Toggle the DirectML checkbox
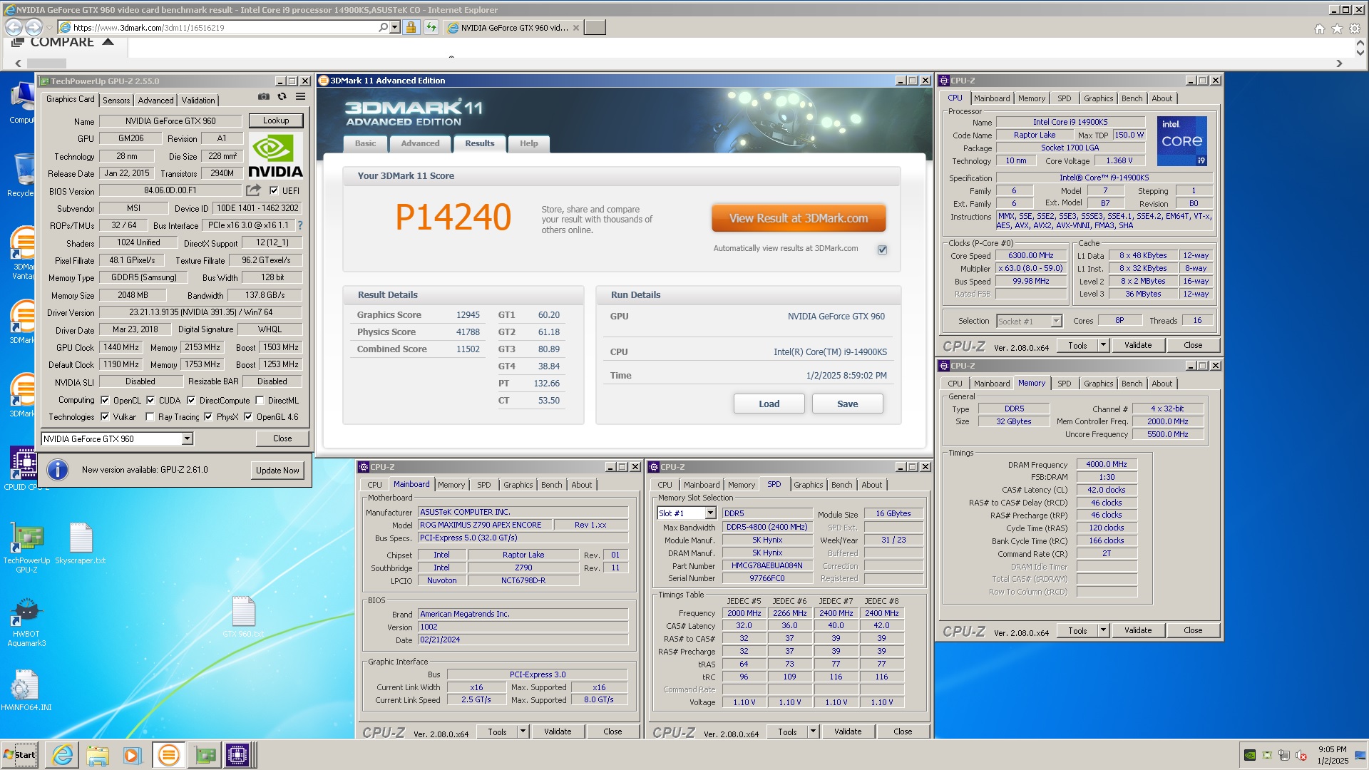This screenshot has height=770, width=1369. tap(260, 400)
